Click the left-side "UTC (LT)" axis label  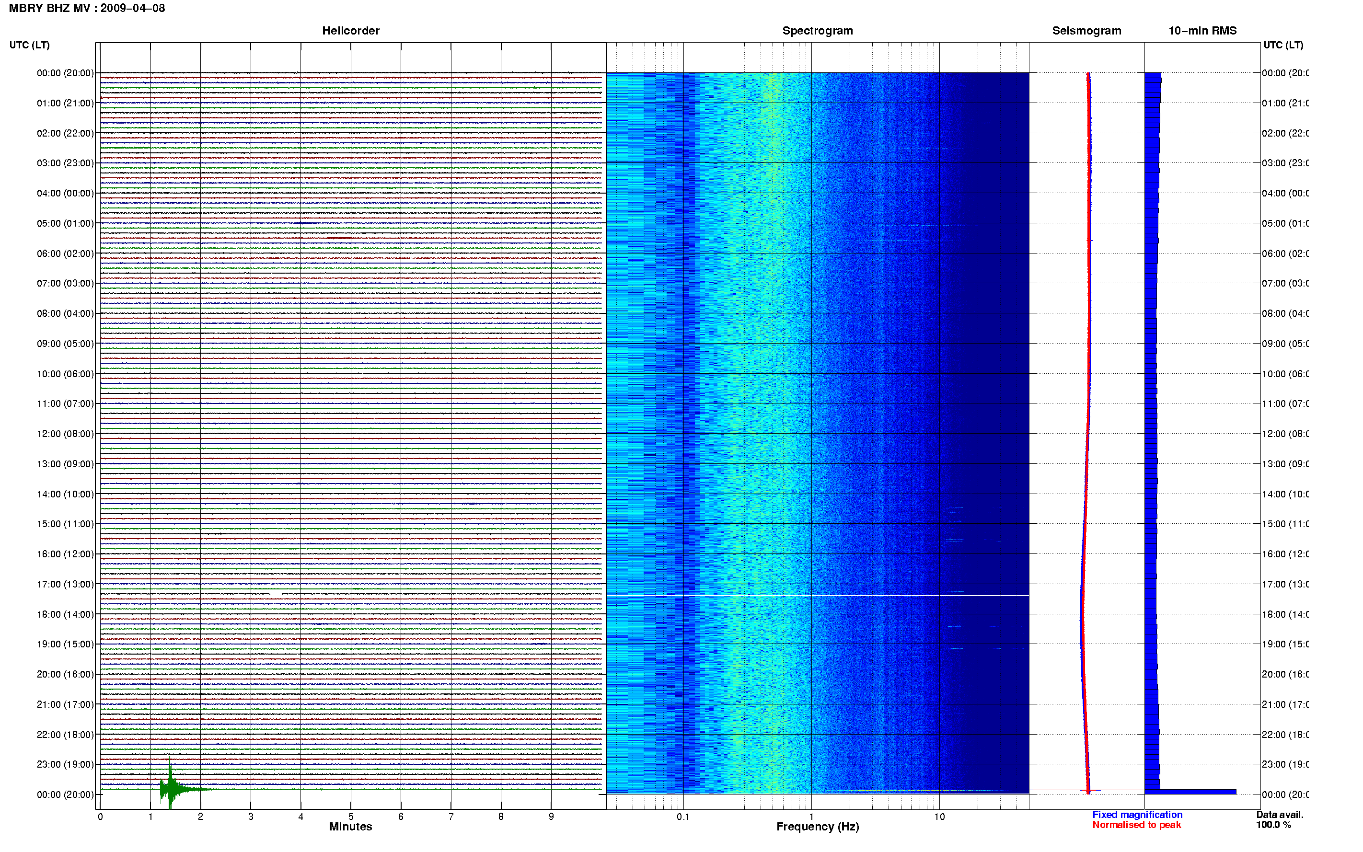(29, 45)
